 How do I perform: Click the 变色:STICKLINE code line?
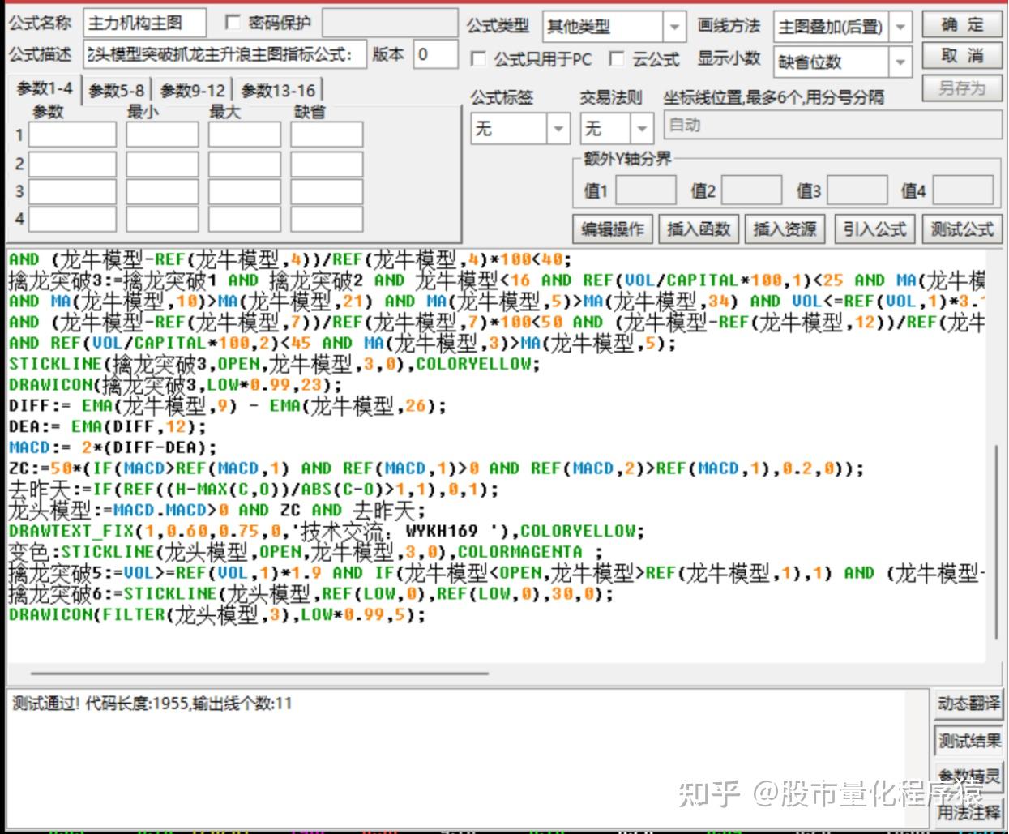click(306, 553)
